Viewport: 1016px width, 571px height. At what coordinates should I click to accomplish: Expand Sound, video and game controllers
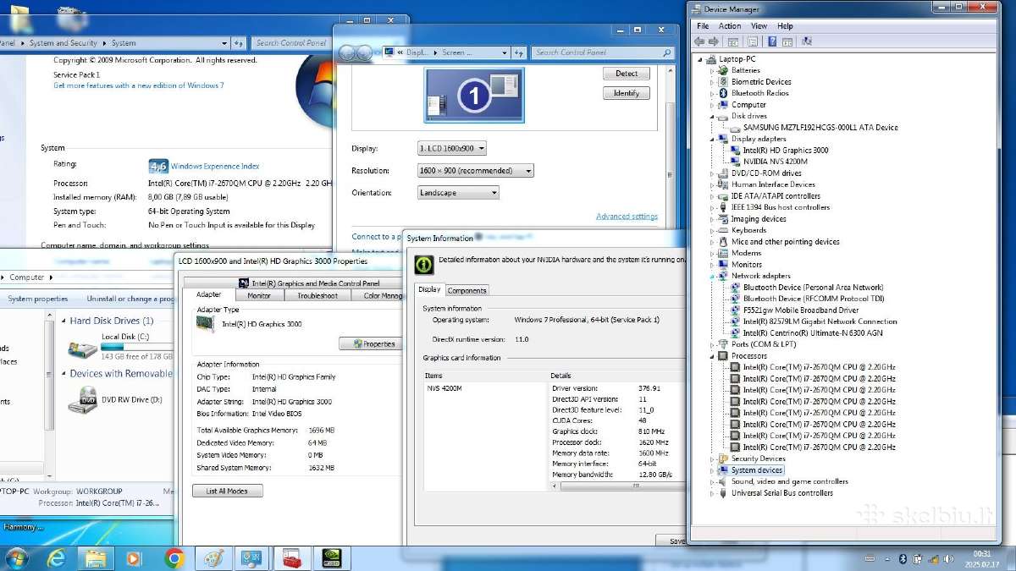pyautogui.click(x=713, y=481)
